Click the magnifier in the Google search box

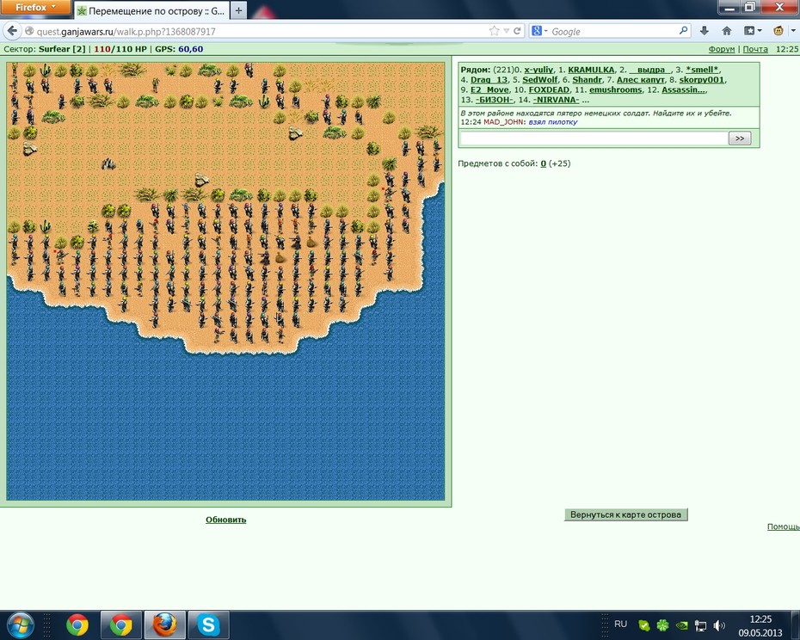[683, 31]
